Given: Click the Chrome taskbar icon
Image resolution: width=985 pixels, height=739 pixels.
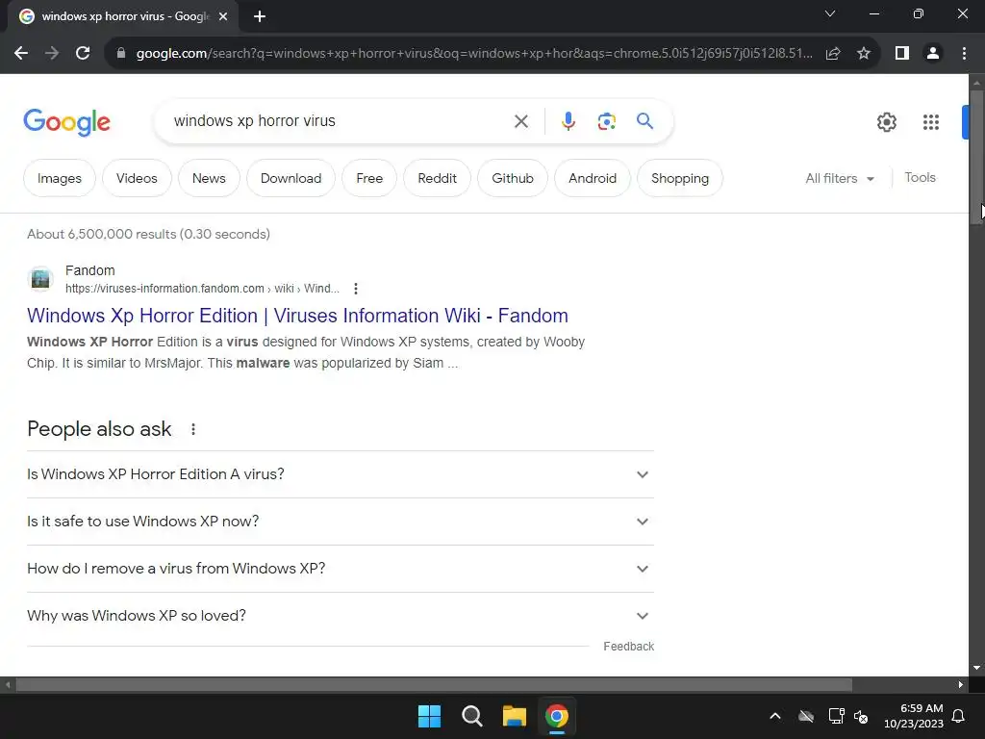Looking at the screenshot, I should coord(557,716).
